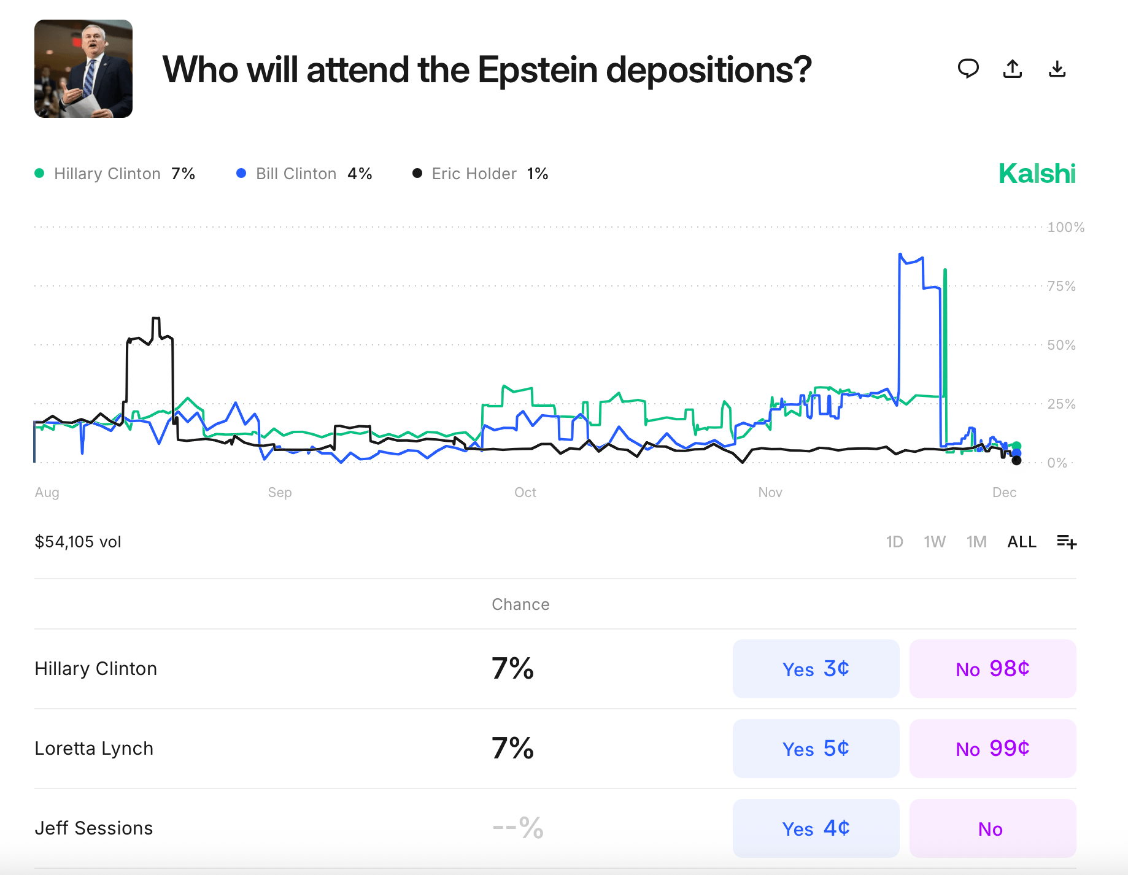Buy Yes at 4¢ for Jeff Sessions

816,828
